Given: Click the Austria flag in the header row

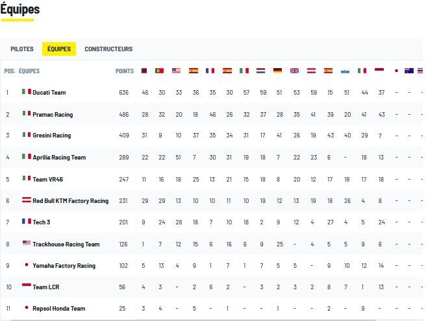Looking at the screenshot, I should click(311, 71).
